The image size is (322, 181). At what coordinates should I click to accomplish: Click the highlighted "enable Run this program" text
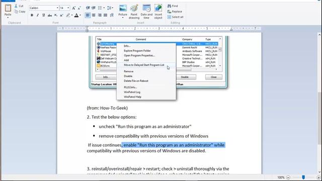pos(174,145)
